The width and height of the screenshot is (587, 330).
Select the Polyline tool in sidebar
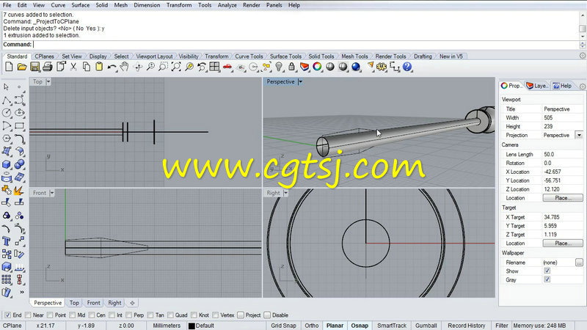pos(7,100)
